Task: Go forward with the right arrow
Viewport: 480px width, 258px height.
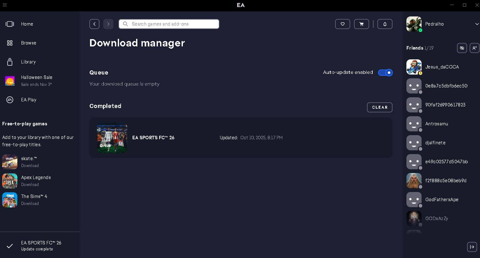Action: pos(108,24)
